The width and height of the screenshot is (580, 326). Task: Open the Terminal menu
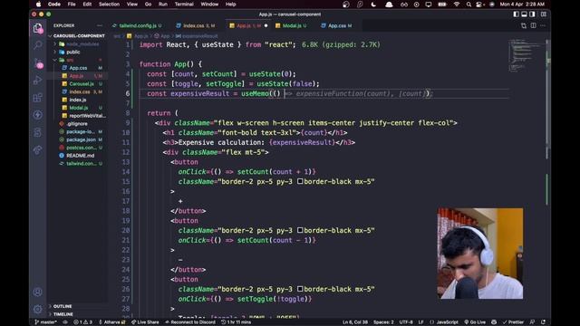[x=184, y=4]
